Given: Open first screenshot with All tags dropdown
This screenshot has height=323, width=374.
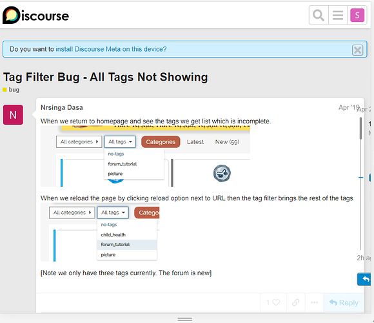Looking at the screenshot, I should click(145, 156).
